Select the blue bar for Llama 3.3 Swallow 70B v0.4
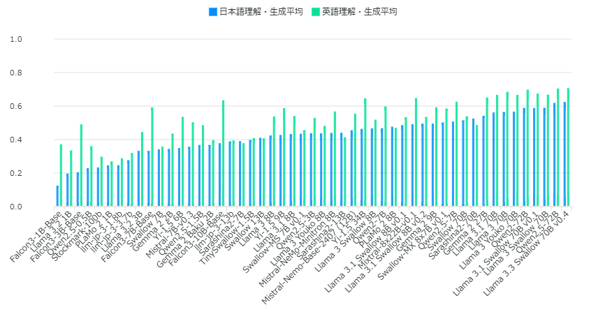605x335 pixels. 565,154
